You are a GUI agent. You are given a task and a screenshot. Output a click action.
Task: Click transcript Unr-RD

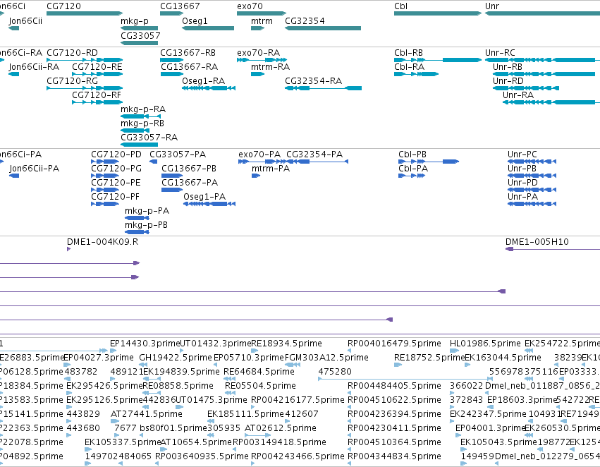(x=526, y=88)
